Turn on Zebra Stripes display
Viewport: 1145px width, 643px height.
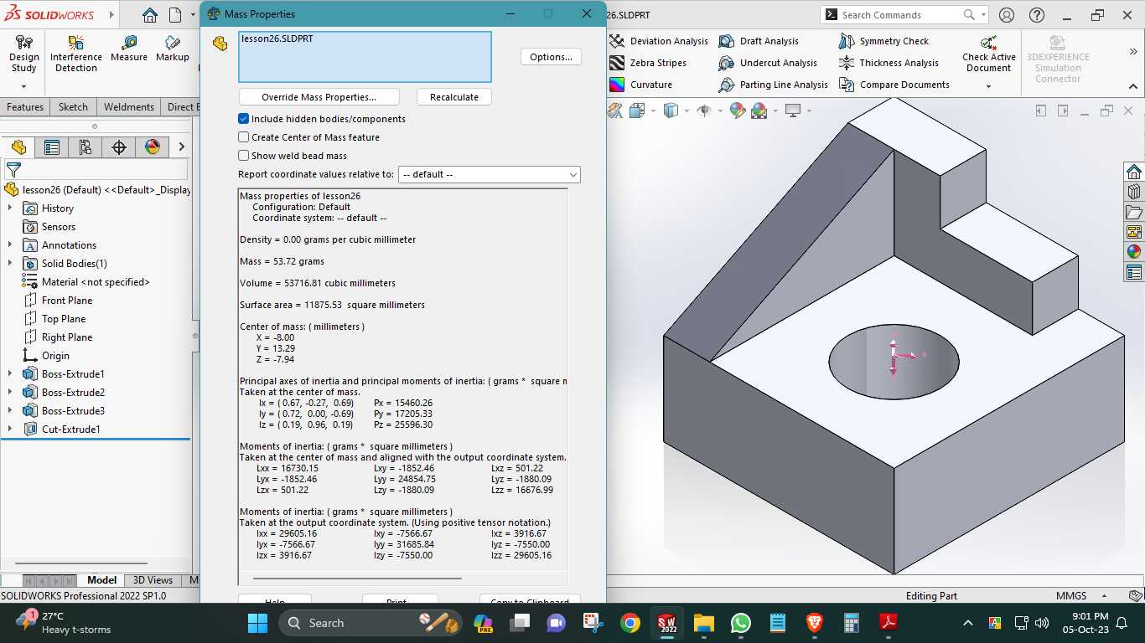(x=648, y=63)
